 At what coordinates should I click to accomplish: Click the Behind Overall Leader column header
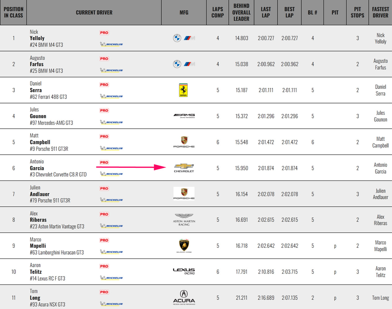(x=241, y=12)
